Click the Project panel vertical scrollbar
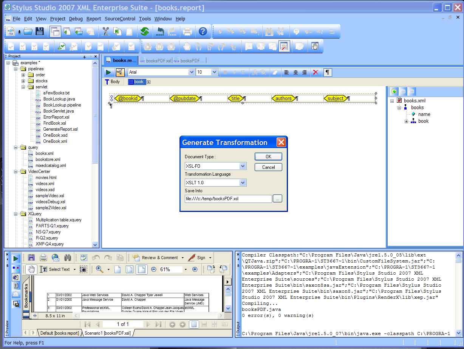Screen dimensions: 464x349 click(x=95, y=154)
